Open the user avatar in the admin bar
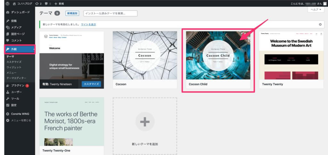328x155 pixels. 324,4
